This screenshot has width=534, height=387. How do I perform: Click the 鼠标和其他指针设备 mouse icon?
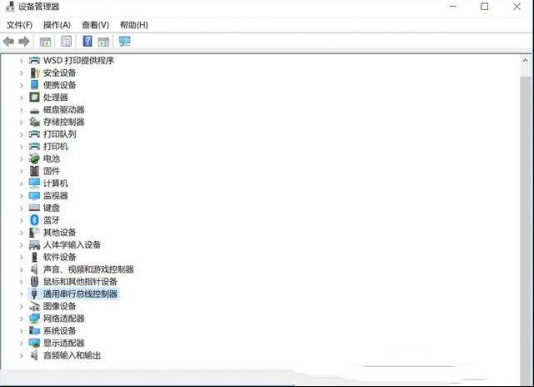tap(34, 281)
